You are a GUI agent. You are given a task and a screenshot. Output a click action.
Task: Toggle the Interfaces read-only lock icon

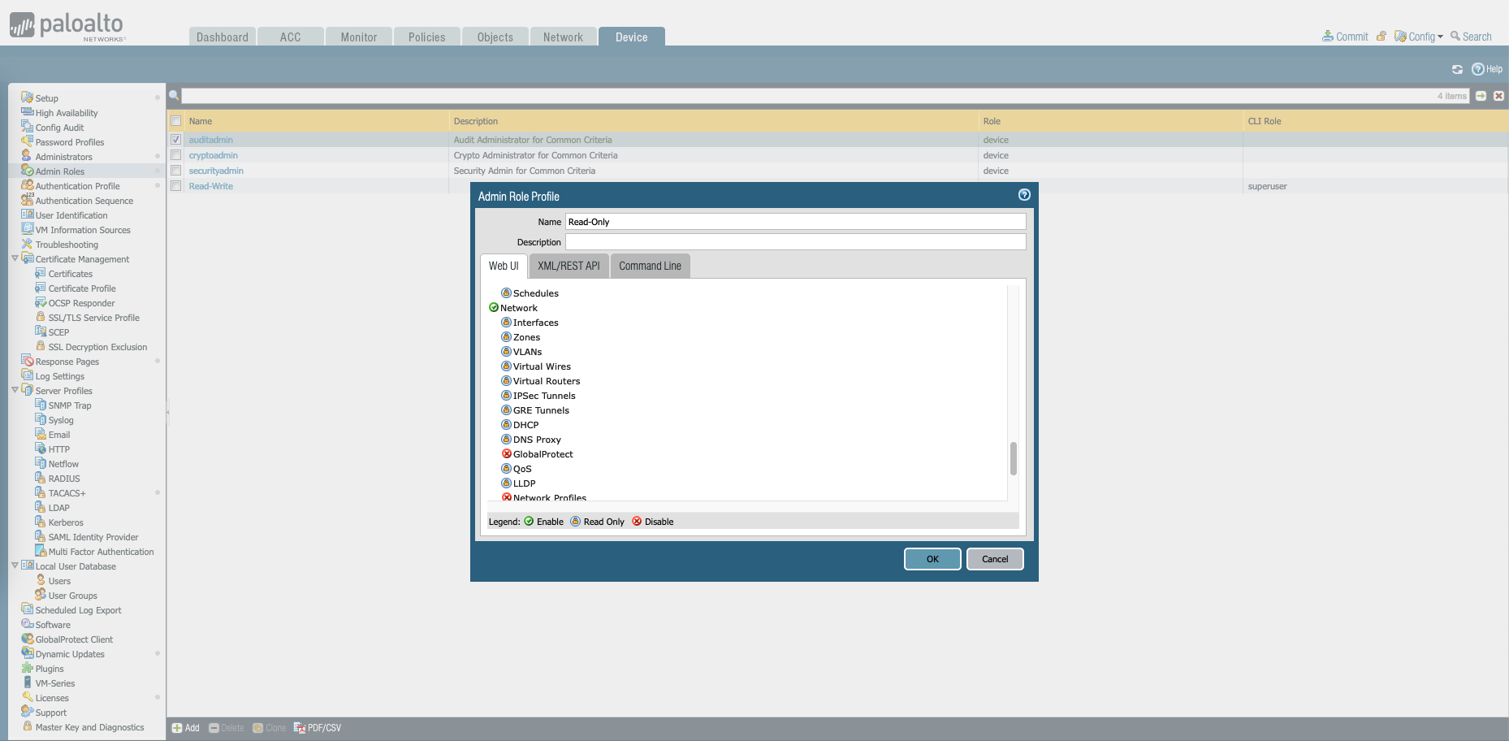tap(507, 323)
